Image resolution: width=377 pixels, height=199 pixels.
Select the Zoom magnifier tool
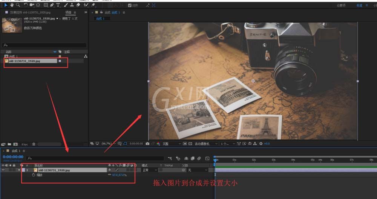(x=18, y=5)
